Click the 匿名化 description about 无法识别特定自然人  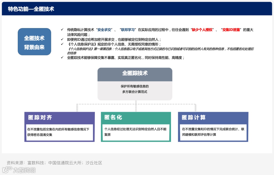coord(135,132)
